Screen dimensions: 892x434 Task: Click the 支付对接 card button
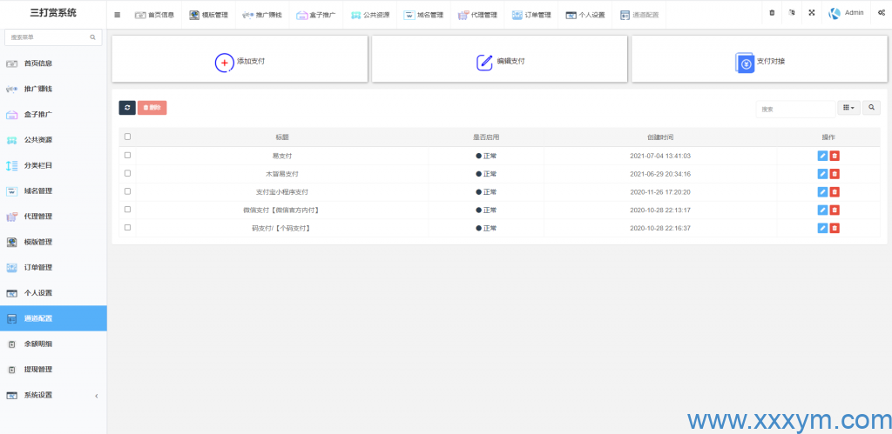pyautogui.click(x=760, y=61)
